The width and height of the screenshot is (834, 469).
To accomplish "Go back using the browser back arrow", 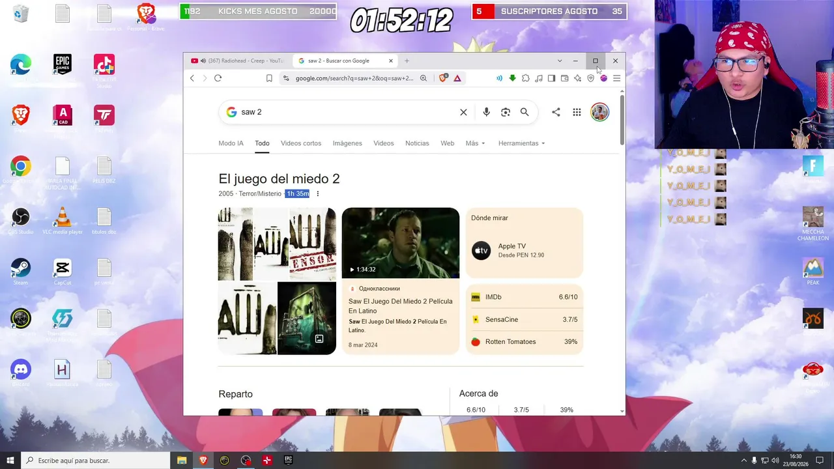I will (192, 78).
